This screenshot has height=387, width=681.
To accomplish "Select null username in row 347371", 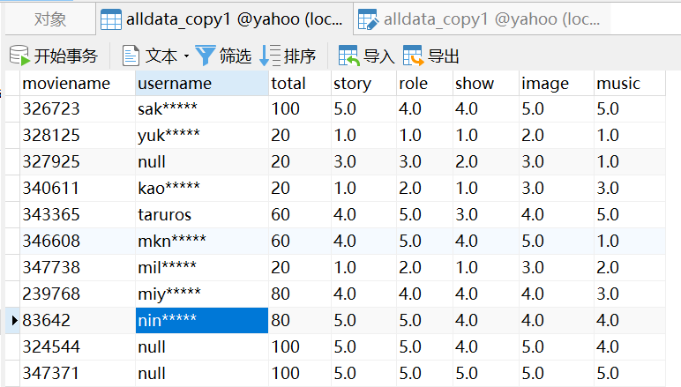I will tap(202, 374).
